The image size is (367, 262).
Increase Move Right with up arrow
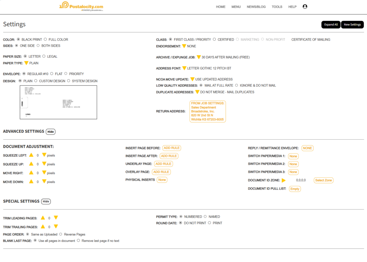coord(31,173)
